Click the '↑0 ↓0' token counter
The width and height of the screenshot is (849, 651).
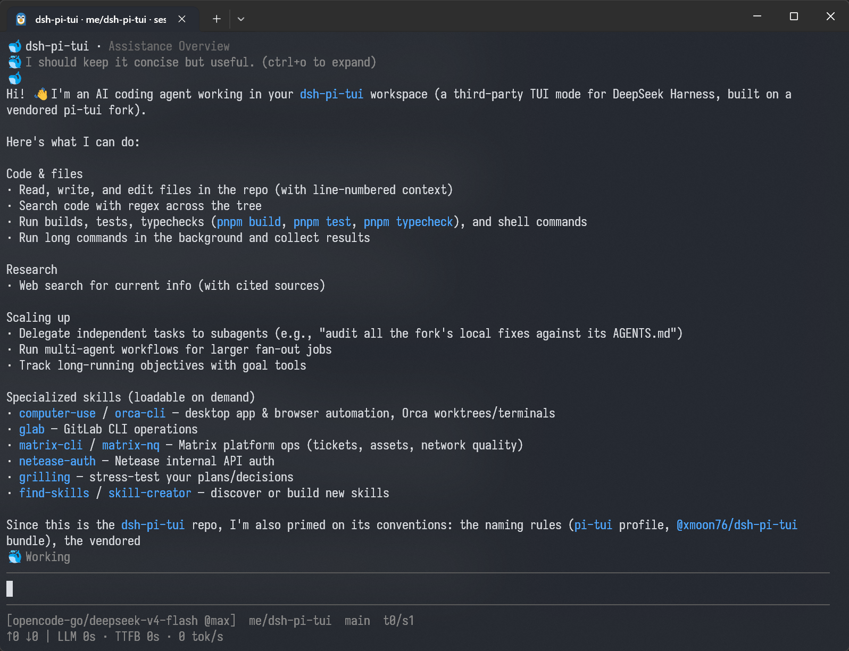point(22,637)
